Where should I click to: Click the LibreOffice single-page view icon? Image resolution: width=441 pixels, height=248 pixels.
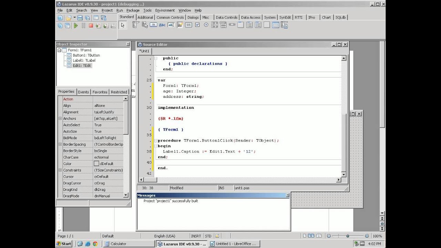[x=304, y=236]
